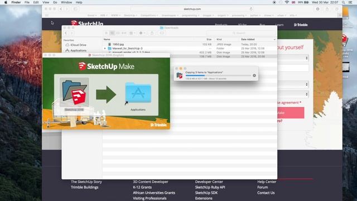Image resolution: width=357 pixels, height=201 pixels.
Task: Go back in Safari
Action: click(x=61, y=9)
